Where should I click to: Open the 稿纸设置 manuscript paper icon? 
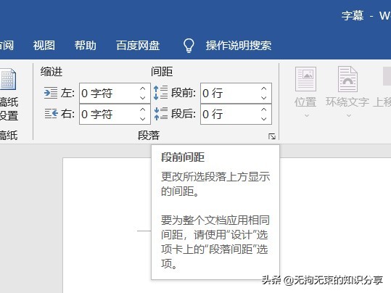point(8,79)
